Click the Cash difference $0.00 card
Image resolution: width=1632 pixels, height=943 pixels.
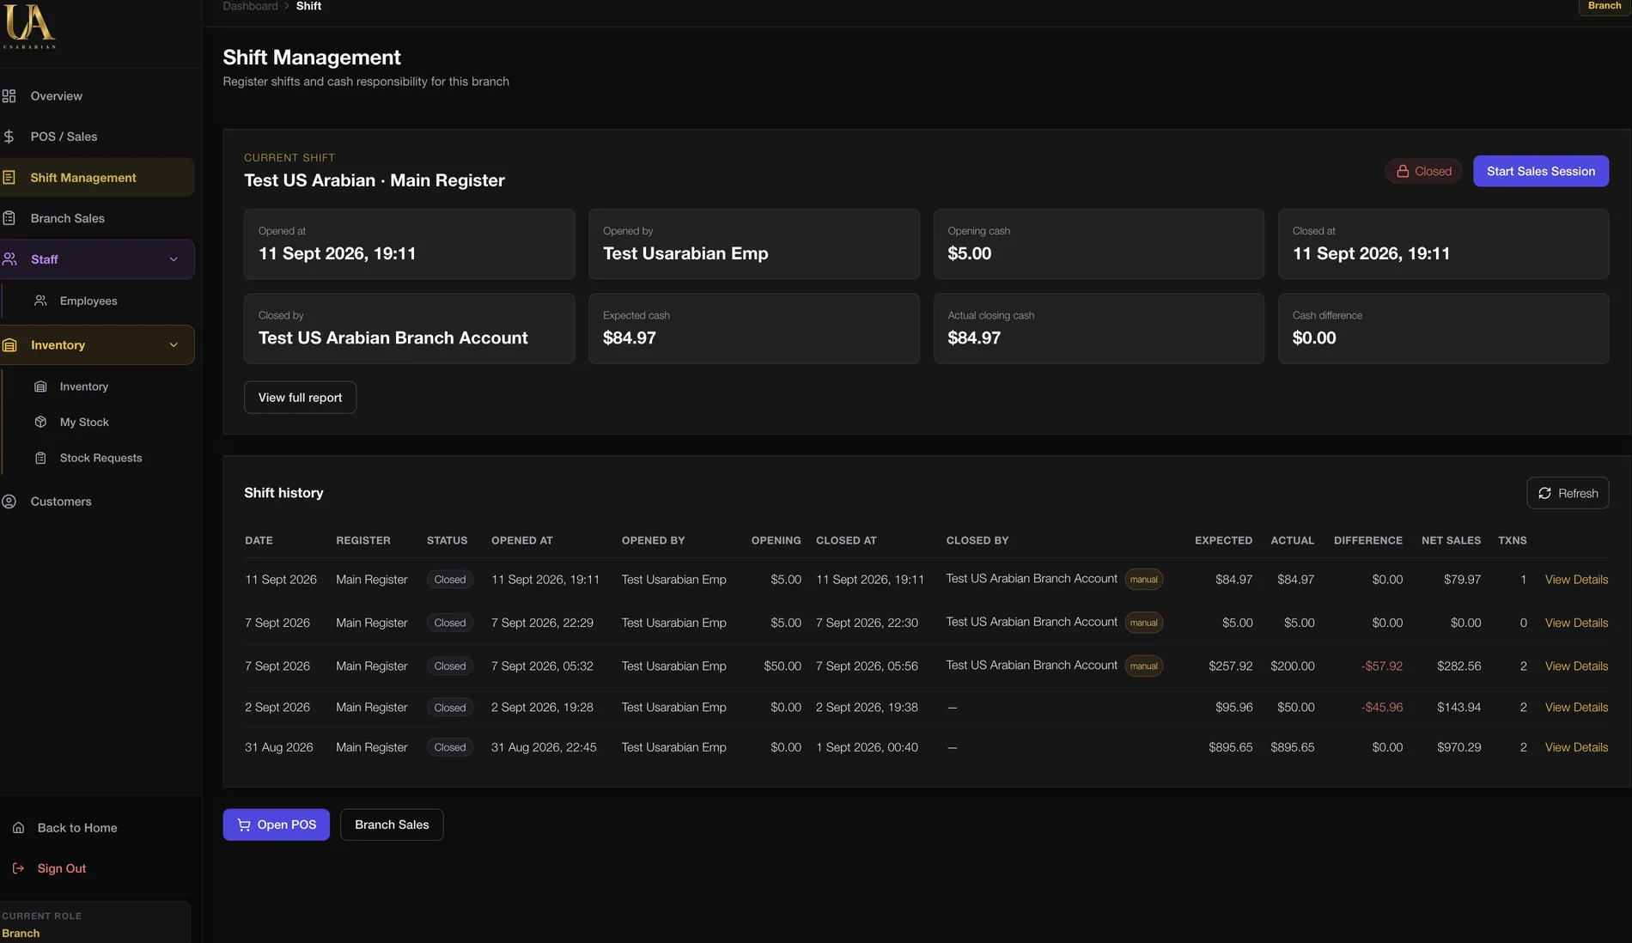click(x=1443, y=329)
